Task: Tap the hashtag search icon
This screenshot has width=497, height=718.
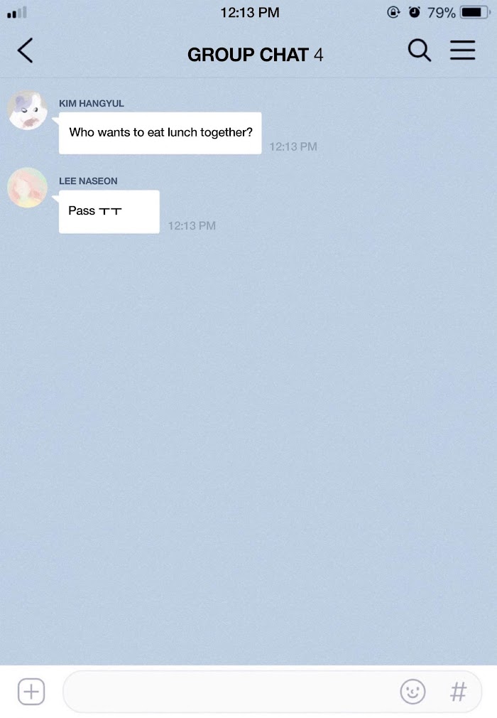Action: pos(459,692)
